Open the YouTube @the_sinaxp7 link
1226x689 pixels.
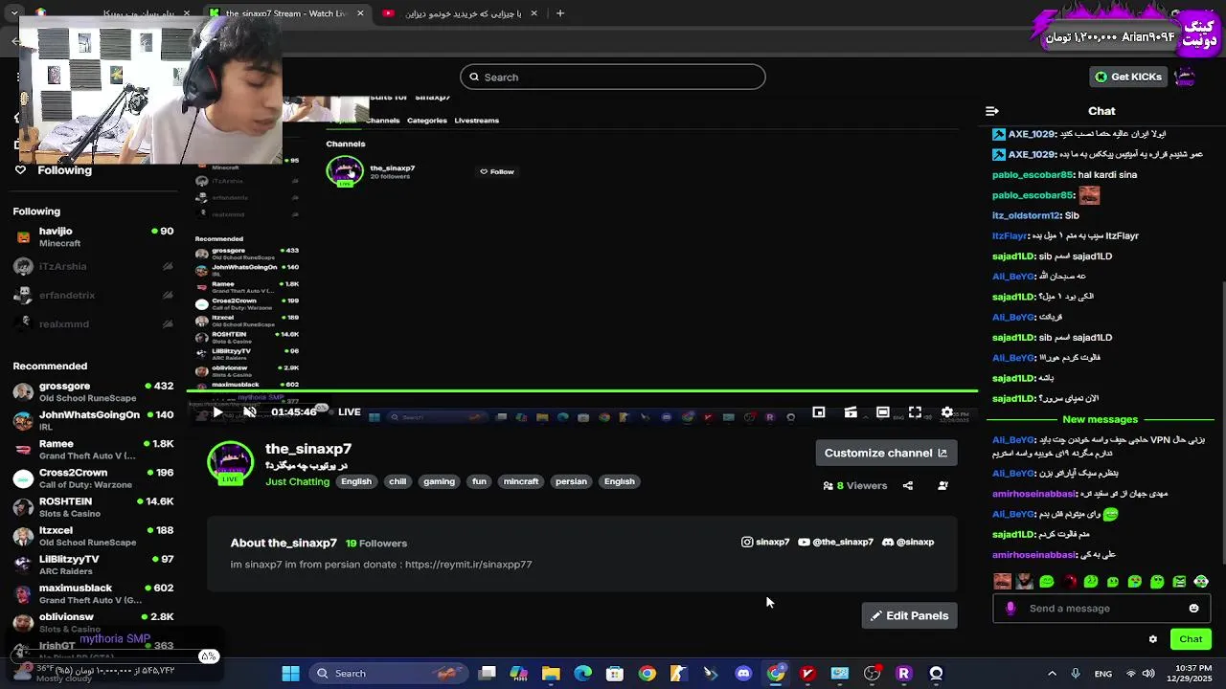[x=835, y=542]
